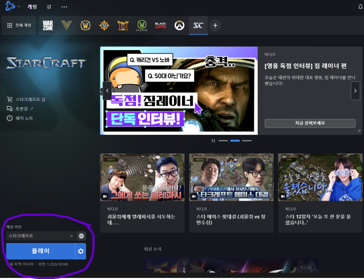Screen dimensions: 364x279
Task: Click video camera icon on 울렸습니다 thumbnail
Action: 283,196
